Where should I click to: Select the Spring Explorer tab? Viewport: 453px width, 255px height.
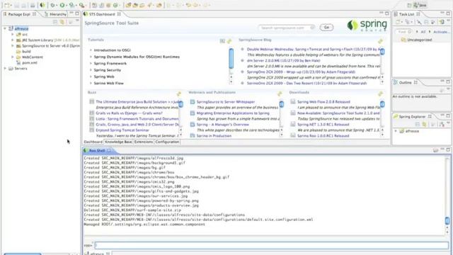click(x=412, y=116)
